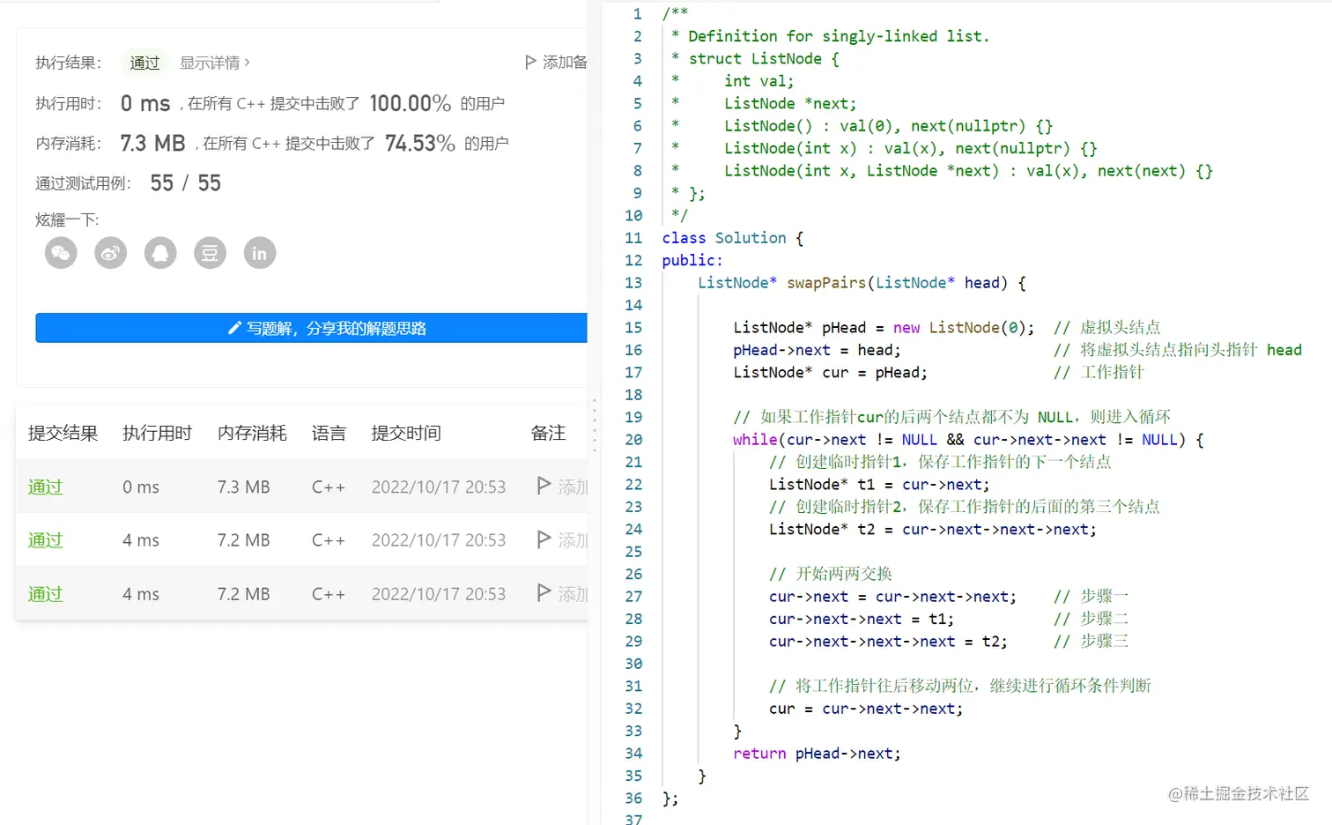Image resolution: width=1332 pixels, height=825 pixels.
Task: Click the 'return pHead->next;' code line
Action: (817, 754)
